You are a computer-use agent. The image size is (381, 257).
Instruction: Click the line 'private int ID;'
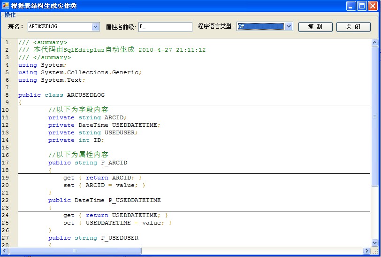76,140
